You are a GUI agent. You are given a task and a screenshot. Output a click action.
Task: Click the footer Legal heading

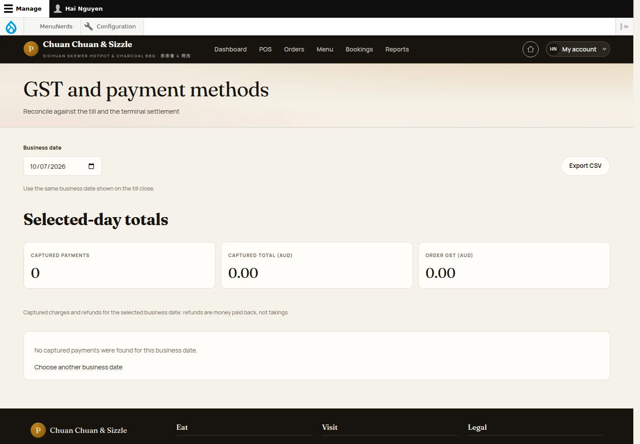click(x=477, y=428)
